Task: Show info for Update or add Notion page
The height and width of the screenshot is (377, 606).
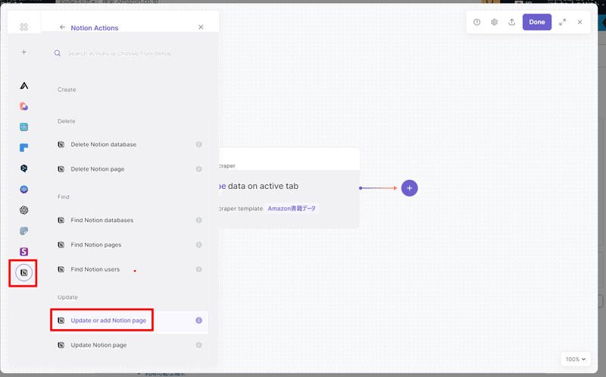Action: pyautogui.click(x=198, y=321)
